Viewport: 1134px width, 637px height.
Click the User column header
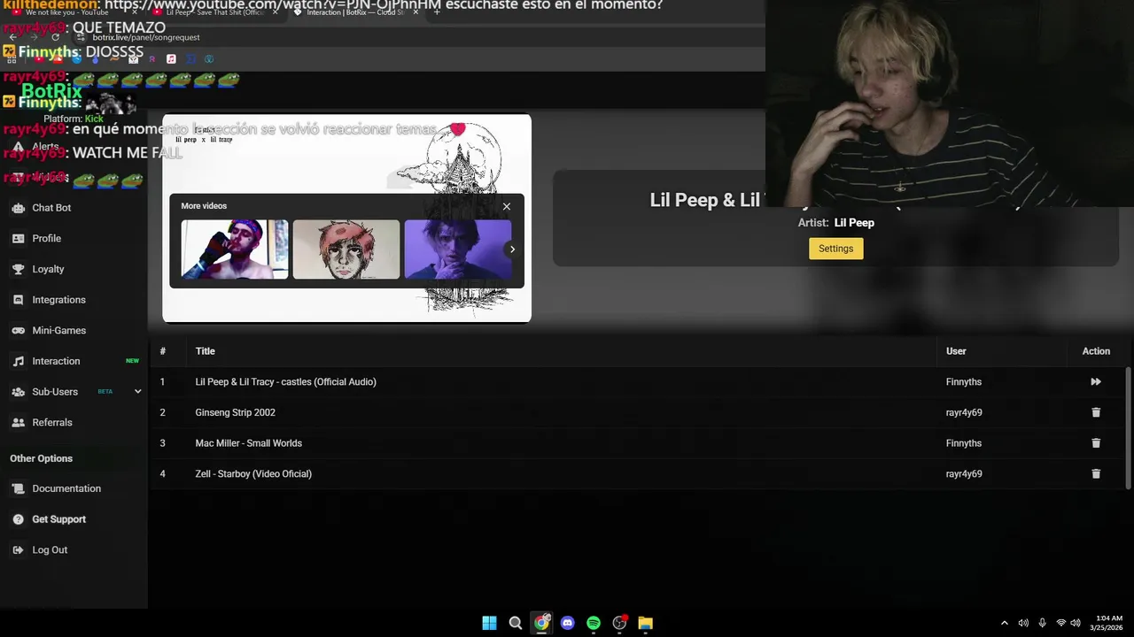(x=956, y=351)
